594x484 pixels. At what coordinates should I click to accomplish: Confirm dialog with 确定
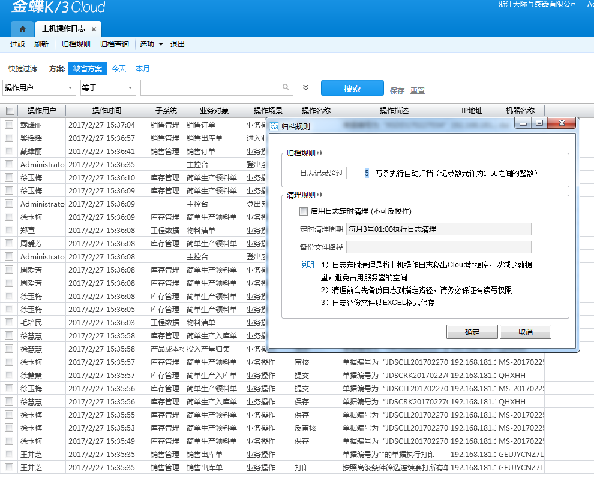(472, 332)
